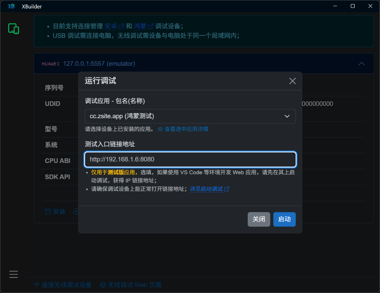Click 连接无线调试设备 at bottom
The height and width of the screenshot is (293, 380).
[63, 285]
